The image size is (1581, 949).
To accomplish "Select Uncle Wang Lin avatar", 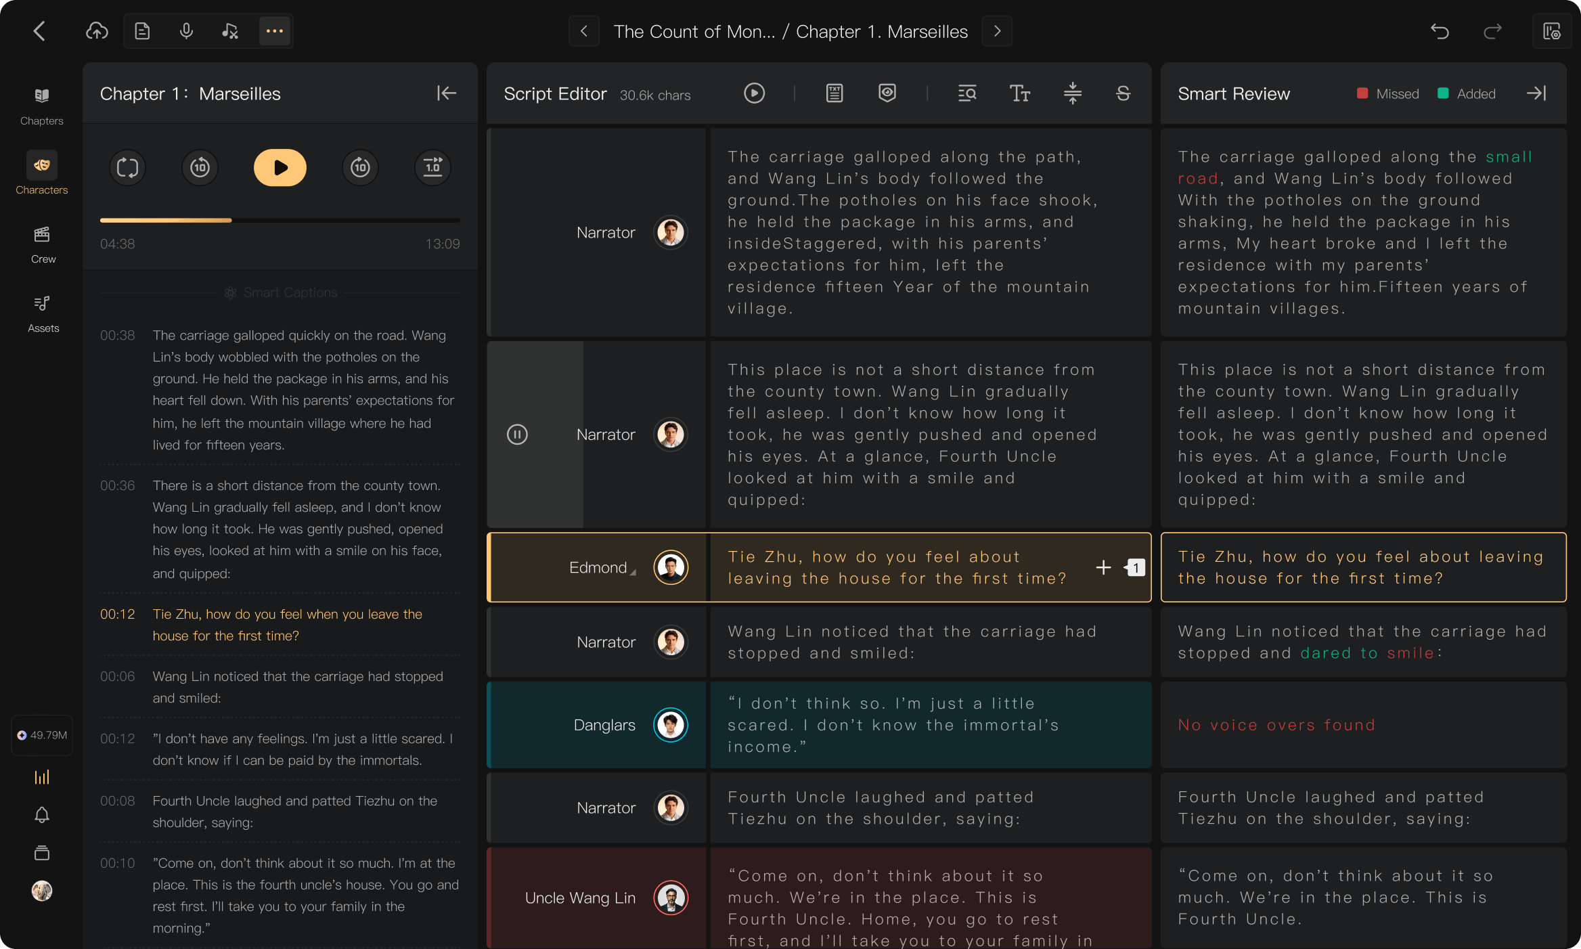I will [x=671, y=898].
